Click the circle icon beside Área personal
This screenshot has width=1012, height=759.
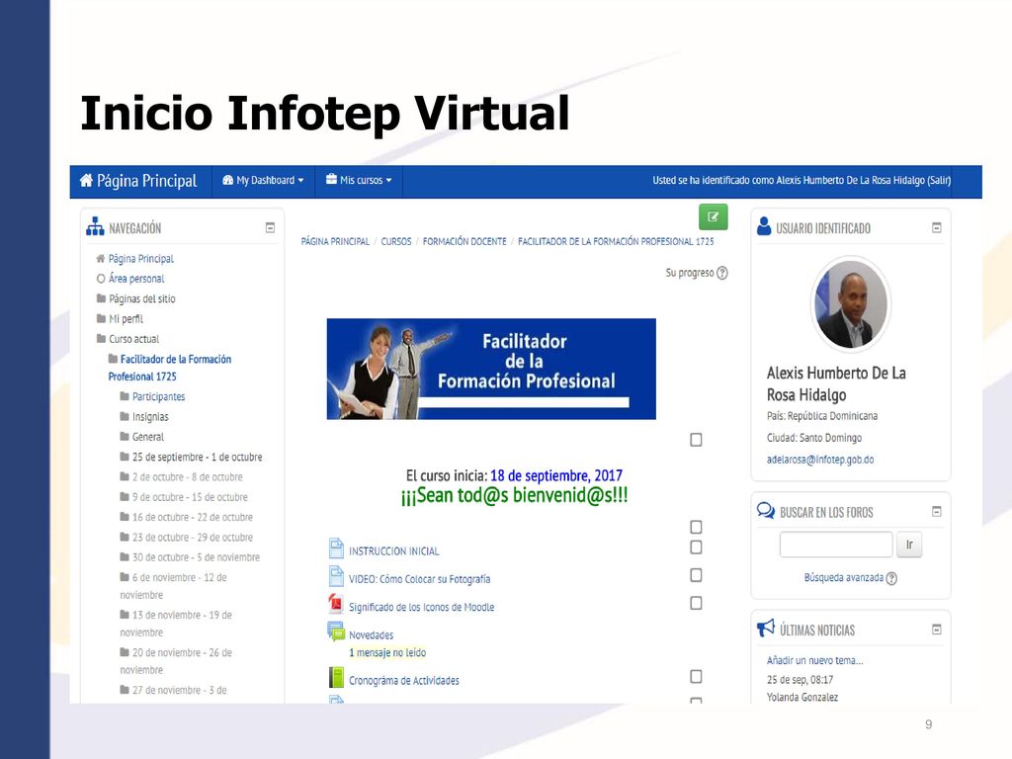(101, 279)
